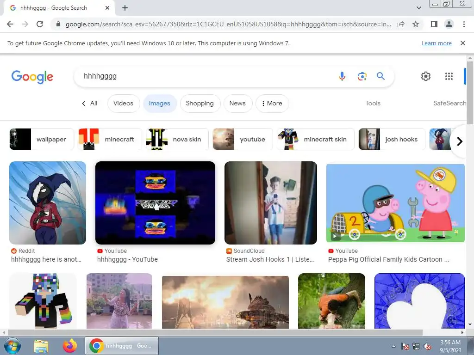474x355 pixels.
Task: Filter results by minecraft skin chip
Action: click(x=316, y=139)
